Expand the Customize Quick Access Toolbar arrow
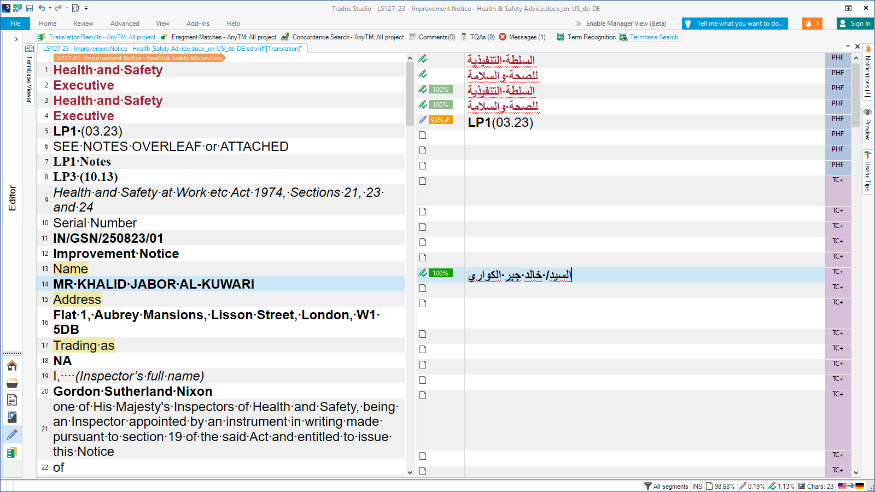The height and width of the screenshot is (492, 875). click(86, 8)
